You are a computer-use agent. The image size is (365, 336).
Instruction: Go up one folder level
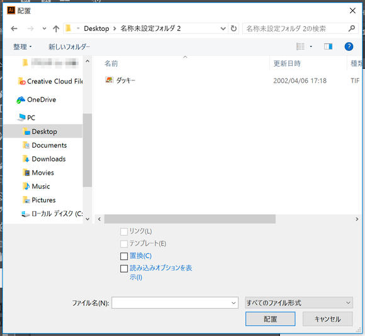(x=56, y=29)
